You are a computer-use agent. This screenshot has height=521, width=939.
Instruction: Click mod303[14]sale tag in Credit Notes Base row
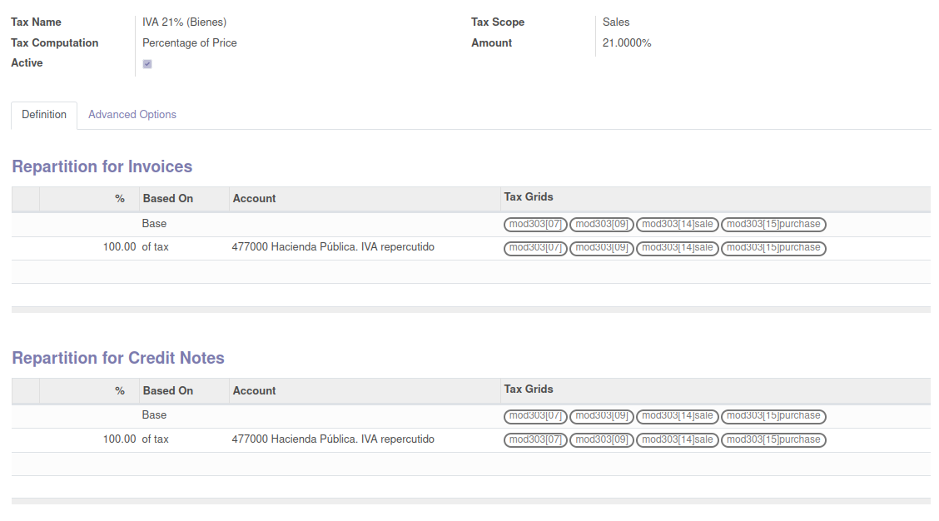pos(678,416)
